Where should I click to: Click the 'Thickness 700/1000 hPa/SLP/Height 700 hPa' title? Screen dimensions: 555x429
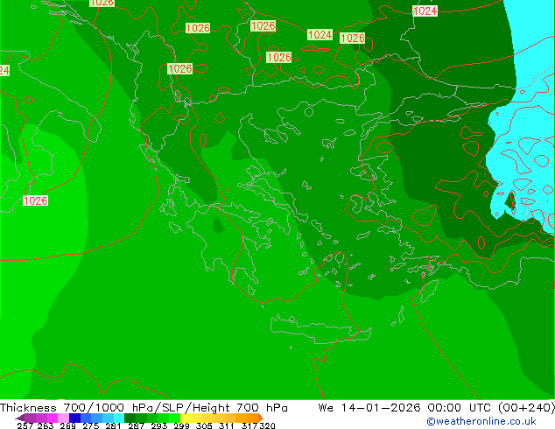click(144, 408)
